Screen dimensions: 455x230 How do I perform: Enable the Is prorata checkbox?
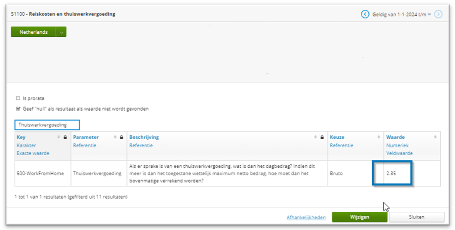[18, 98]
